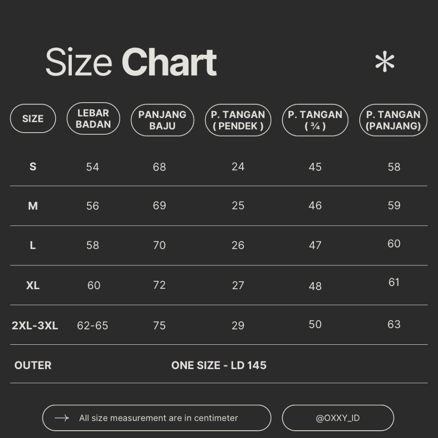Click the asterisk icon beside the title
Image resolution: width=438 pixels, height=438 pixels.
(x=384, y=63)
